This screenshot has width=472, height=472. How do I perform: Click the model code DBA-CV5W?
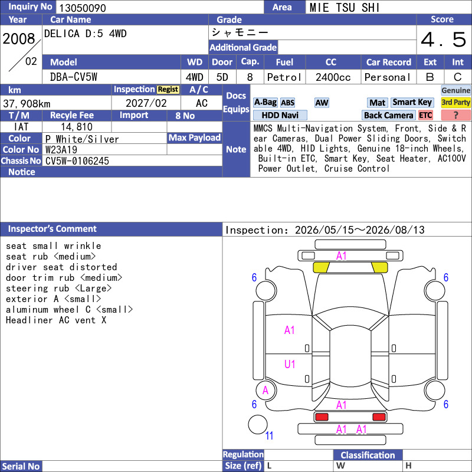click(73, 77)
